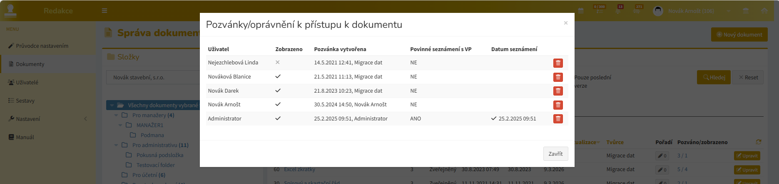Open Podmana subfolder
779x184 pixels.
(x=152, y=135)
